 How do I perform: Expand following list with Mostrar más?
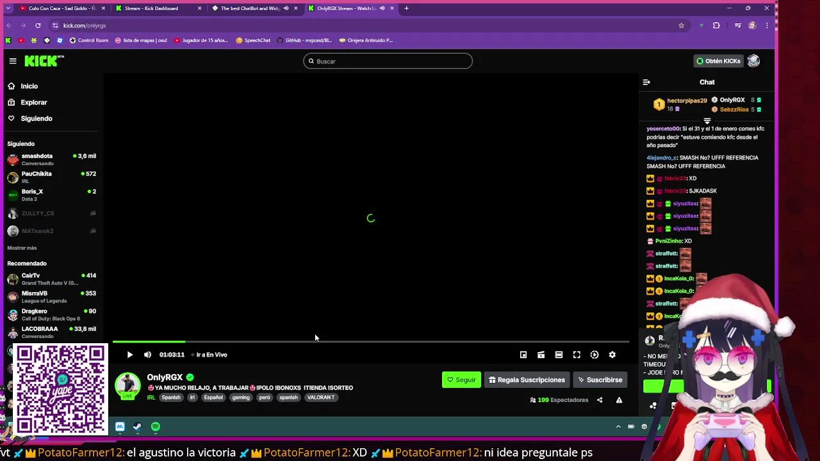tap(22, 248)
